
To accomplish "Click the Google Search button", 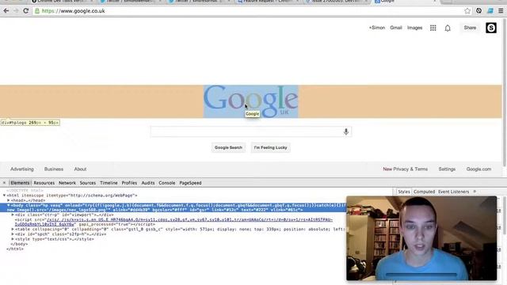I will point(228,148).
